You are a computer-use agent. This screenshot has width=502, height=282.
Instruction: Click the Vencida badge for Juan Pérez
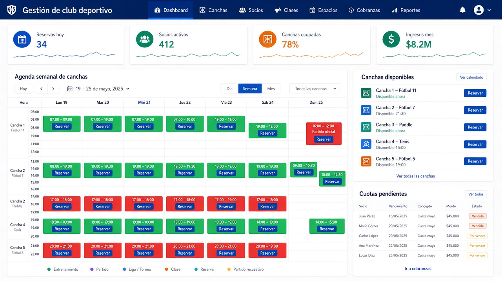tap(478, 216)
